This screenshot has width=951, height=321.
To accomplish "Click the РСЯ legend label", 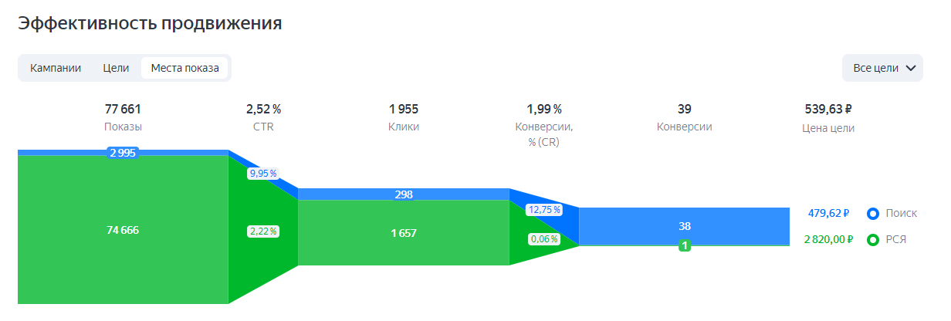I will (895, 240).
